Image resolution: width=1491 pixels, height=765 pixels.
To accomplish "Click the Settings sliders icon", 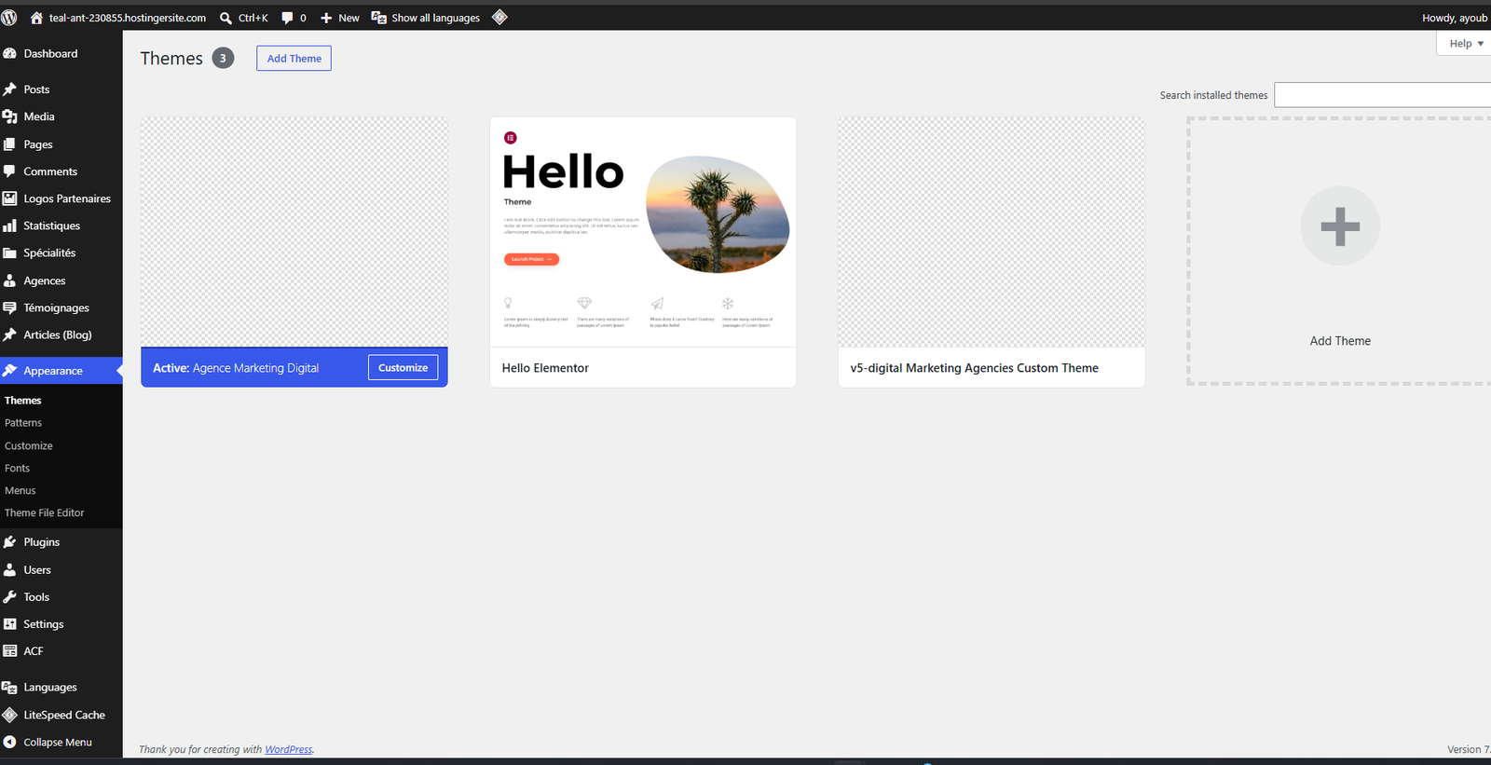I will [x=10, y=624].
